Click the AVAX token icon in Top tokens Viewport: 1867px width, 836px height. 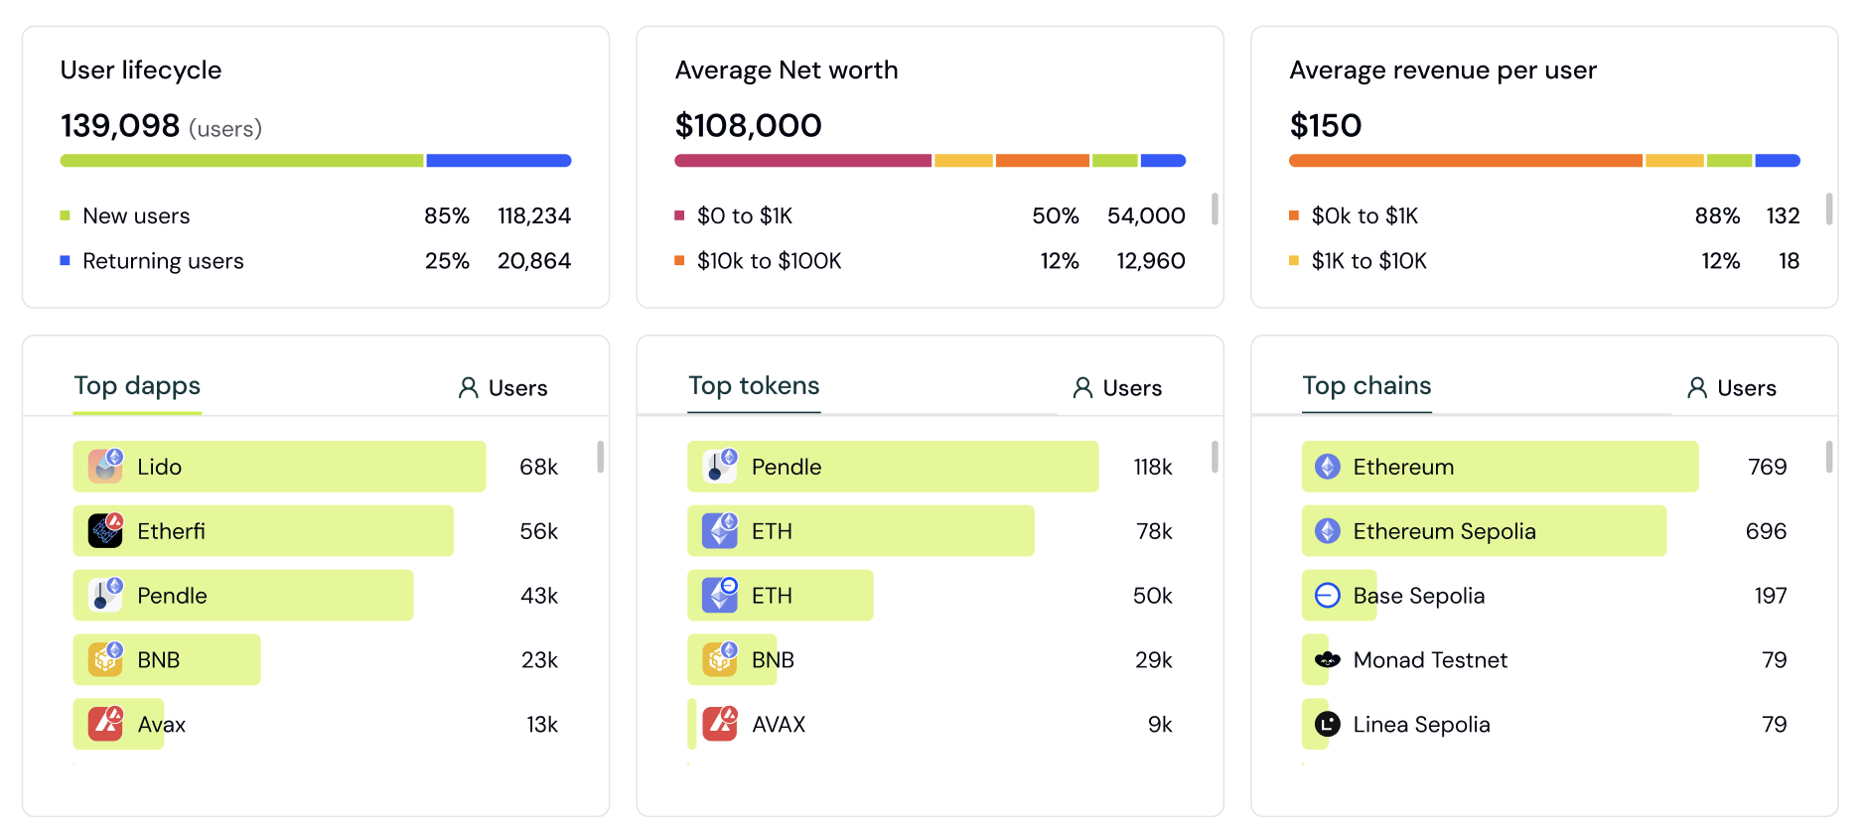(x=720, y=724)
